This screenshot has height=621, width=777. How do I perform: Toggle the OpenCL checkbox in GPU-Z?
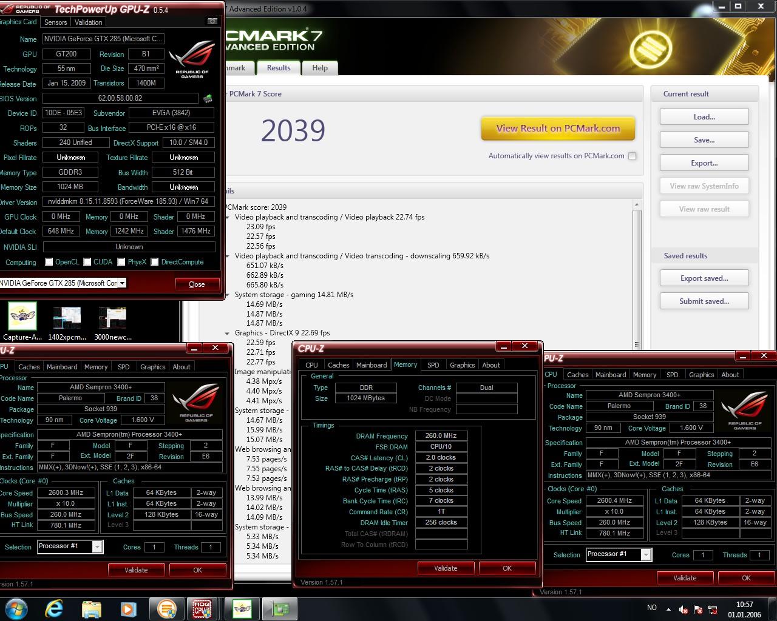(49, 262)
